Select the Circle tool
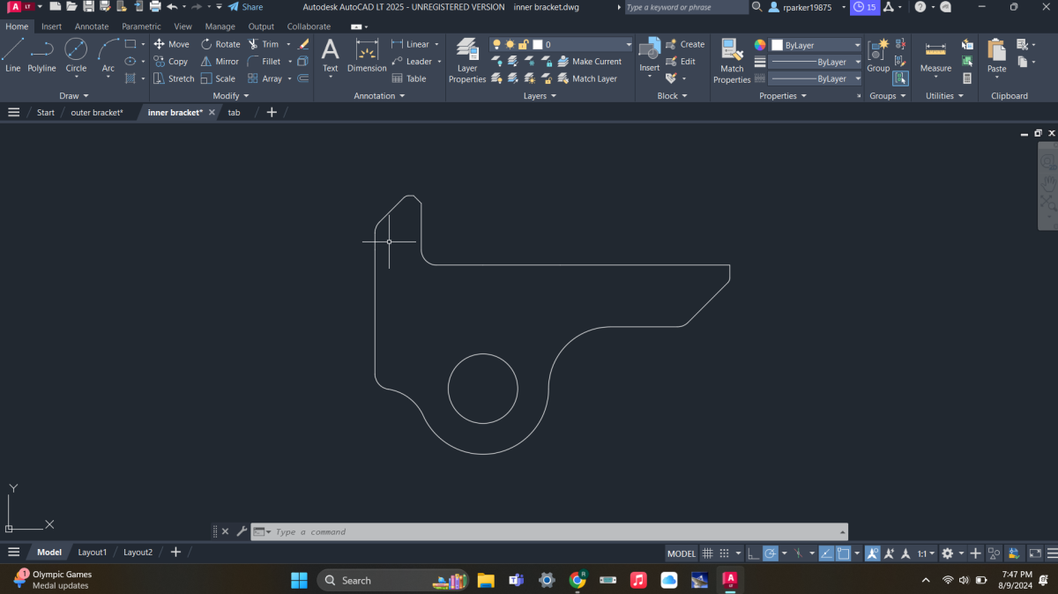Image resolution: width=1058 pixels, height=594 pixels. [x=76, y=55]
